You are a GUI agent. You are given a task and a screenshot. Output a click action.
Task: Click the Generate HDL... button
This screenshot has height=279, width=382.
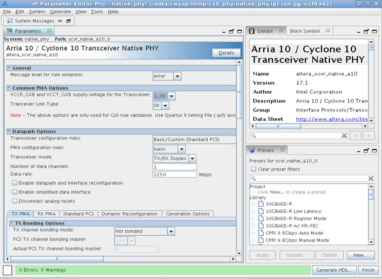[334, 270]
